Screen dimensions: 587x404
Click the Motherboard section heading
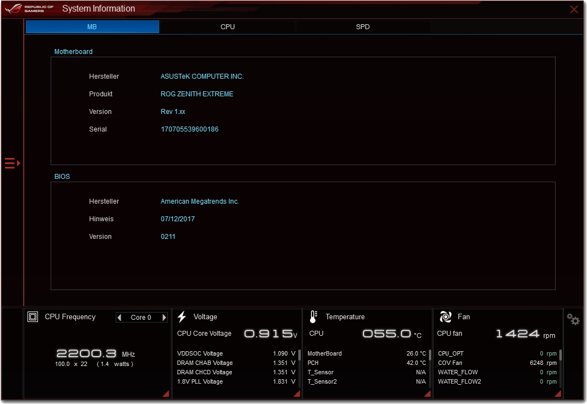coord(73,52)
